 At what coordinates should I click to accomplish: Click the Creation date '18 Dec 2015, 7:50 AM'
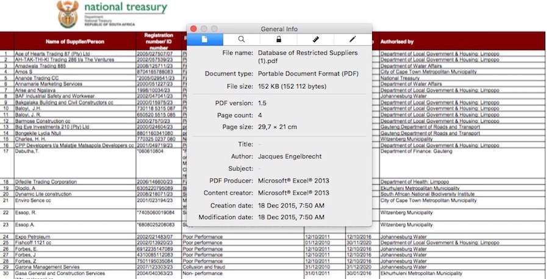coord(291,205)
